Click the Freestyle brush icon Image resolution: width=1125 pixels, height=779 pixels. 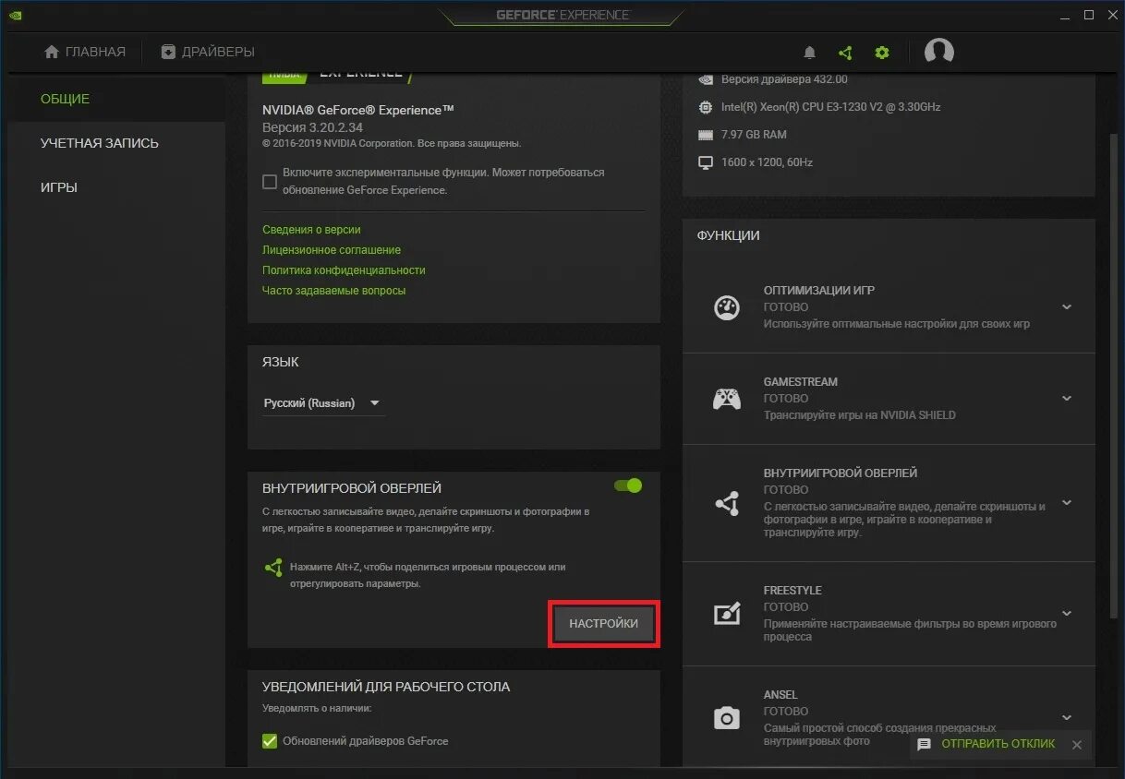(x=727, y=613)
